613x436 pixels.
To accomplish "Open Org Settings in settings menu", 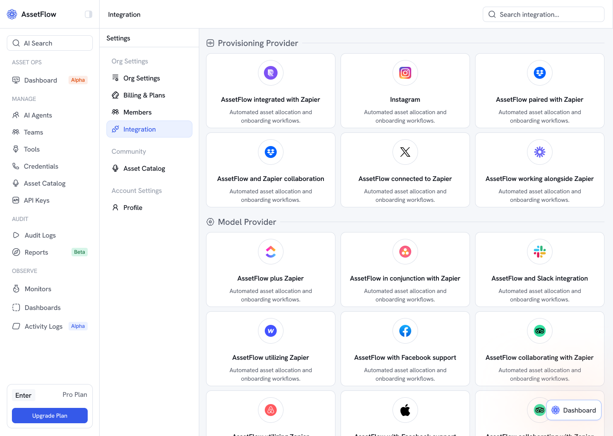I will coord(149,78).
